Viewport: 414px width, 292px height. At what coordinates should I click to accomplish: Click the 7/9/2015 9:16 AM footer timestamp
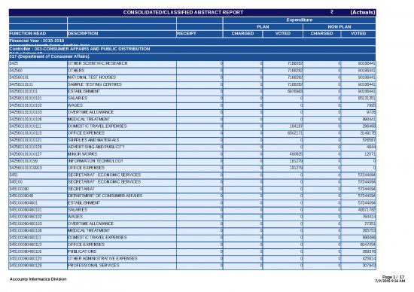(x=390, y=281)
